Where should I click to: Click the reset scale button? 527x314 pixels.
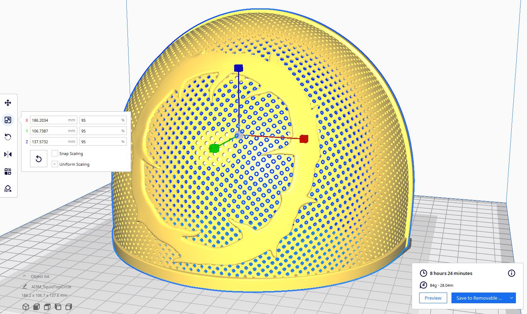click(39, 159)
